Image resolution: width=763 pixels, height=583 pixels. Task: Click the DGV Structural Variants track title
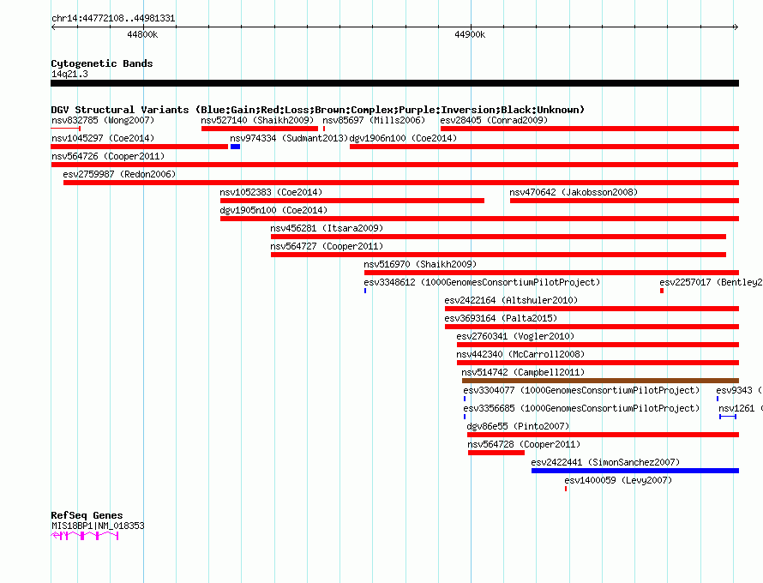click(317, 110)
